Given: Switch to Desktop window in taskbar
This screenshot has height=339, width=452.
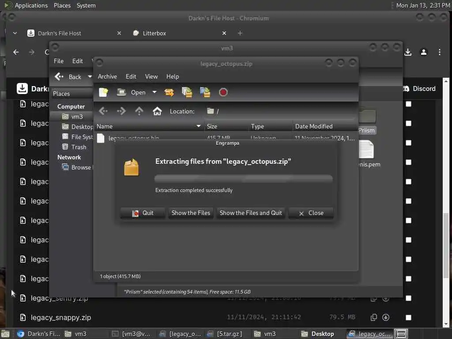Looking at the screenshot, I should point(318,334).
